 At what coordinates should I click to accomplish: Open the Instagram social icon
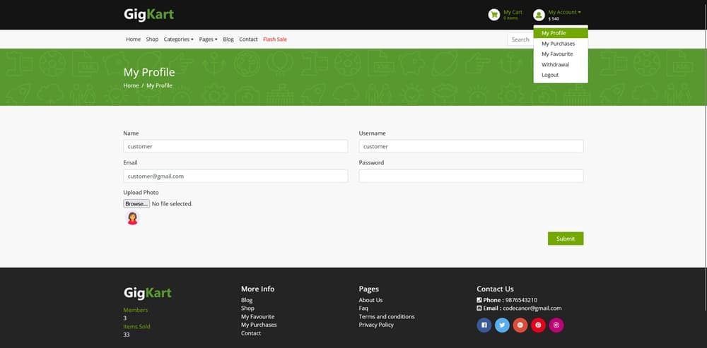[x=556, y=325]
